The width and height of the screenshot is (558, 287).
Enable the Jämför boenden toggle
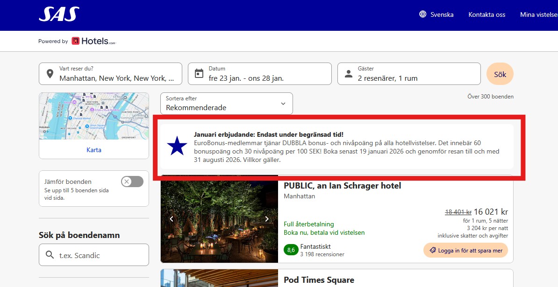click(132, 182)
